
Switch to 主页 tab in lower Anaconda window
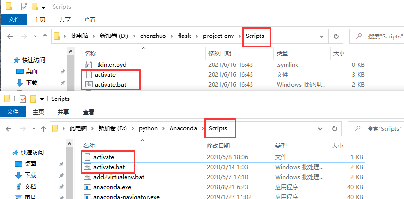click(x=38, y=112)
